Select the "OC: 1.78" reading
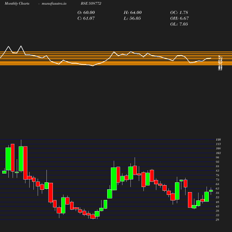Screen dimensions: 232x232 [x=179, y=13]
